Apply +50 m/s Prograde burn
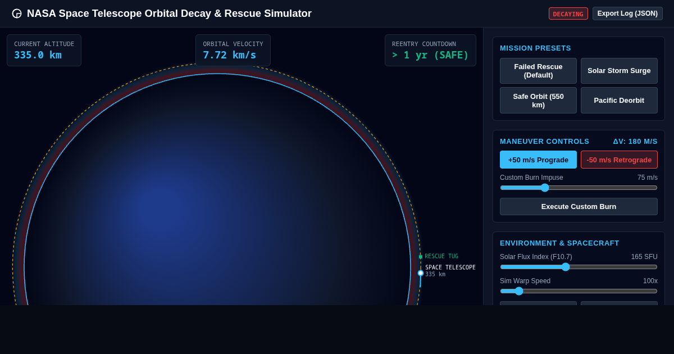Screen dimensions: 674x354 [x=538, y=160]
